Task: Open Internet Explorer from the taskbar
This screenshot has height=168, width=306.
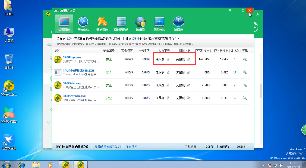Action: (x=22, y=165)
